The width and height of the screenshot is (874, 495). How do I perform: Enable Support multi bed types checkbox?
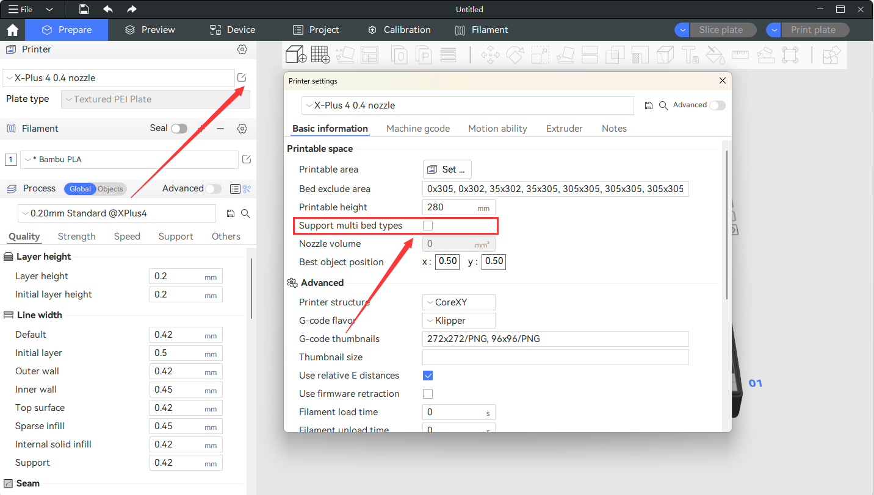[x=428, y=226]
